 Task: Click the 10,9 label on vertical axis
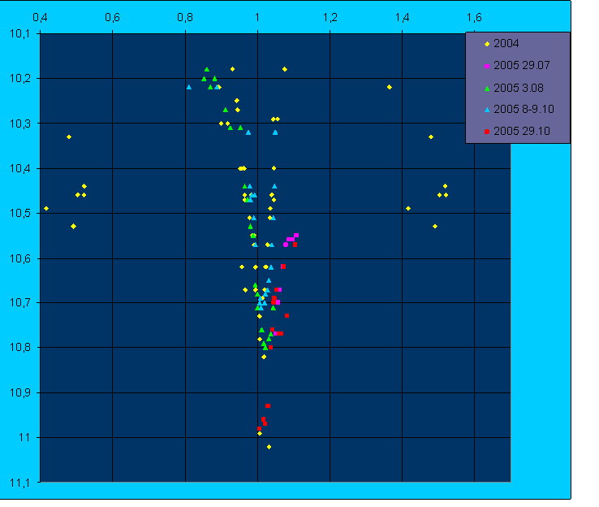pos(19,392)
